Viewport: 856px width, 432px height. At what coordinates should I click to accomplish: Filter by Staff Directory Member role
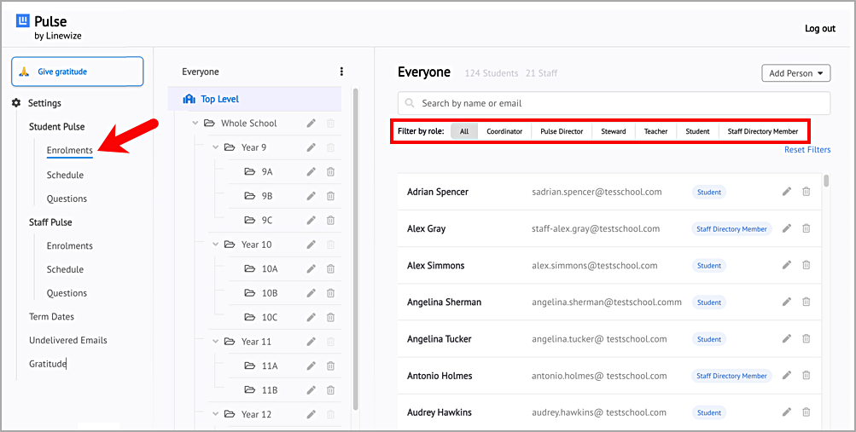click(763, 131)
